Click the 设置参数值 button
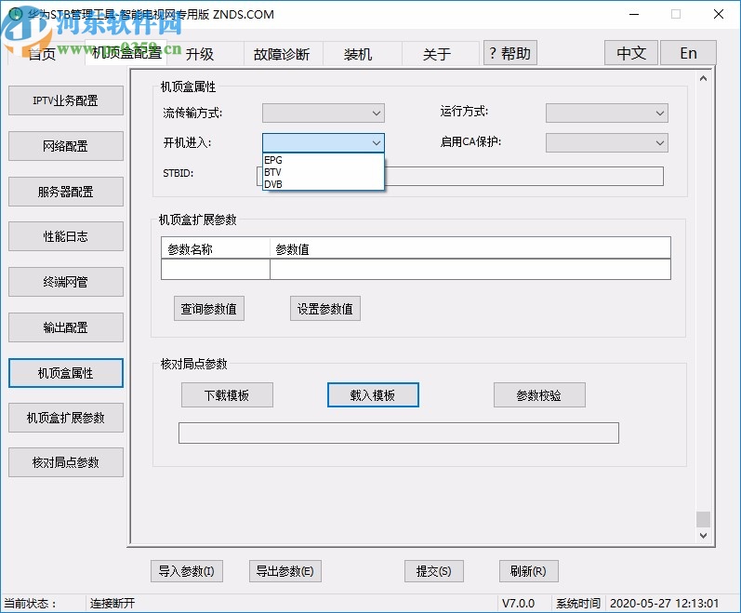The width and height of the screenshot is (741, 613). pos(325,309)
